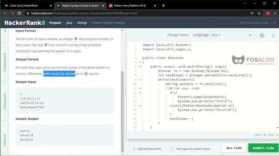This screenshot has height=156, width=279.
Task: Click the Strings breadcrumb link
Action: pos(82,23)
